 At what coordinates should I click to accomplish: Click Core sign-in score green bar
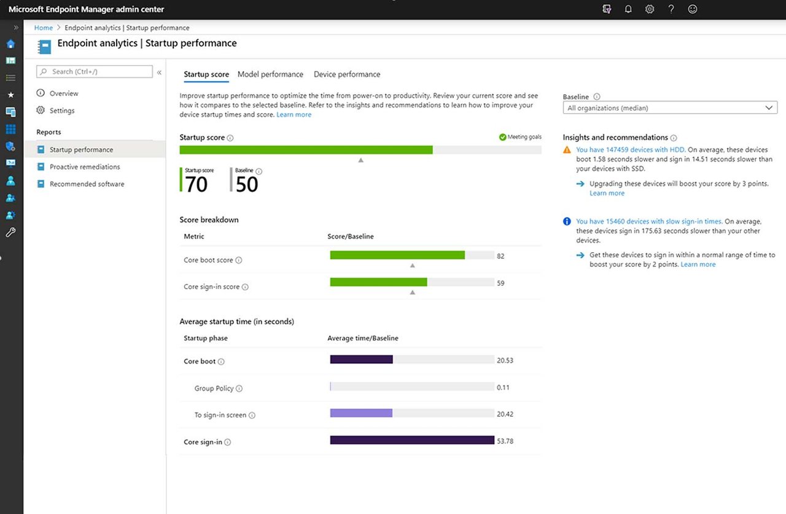point(378,282)
